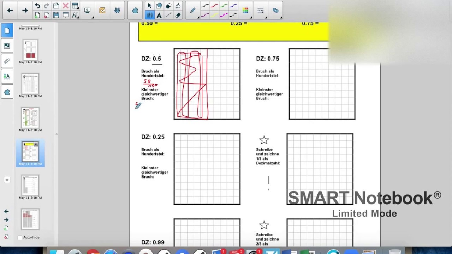452x254 pixels.
Task: Open page 8 thumbnail dropdown arrow
Action: click(36, 144)
